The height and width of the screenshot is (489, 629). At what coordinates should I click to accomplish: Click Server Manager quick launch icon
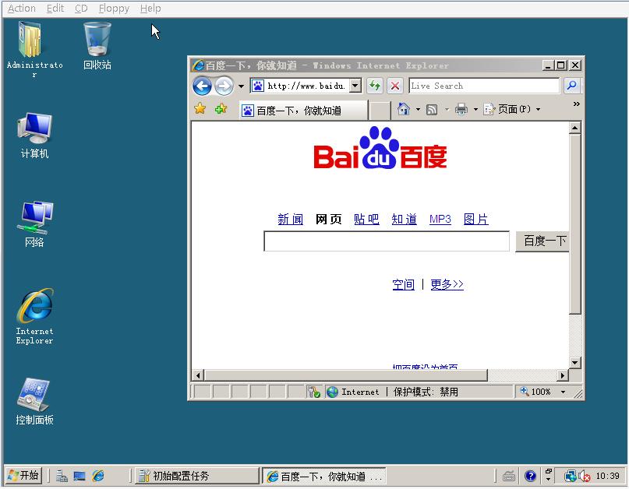[62, 476]
